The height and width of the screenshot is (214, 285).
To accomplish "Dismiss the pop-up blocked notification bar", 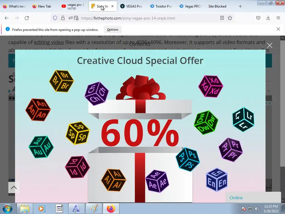I will tap(278, 29).
